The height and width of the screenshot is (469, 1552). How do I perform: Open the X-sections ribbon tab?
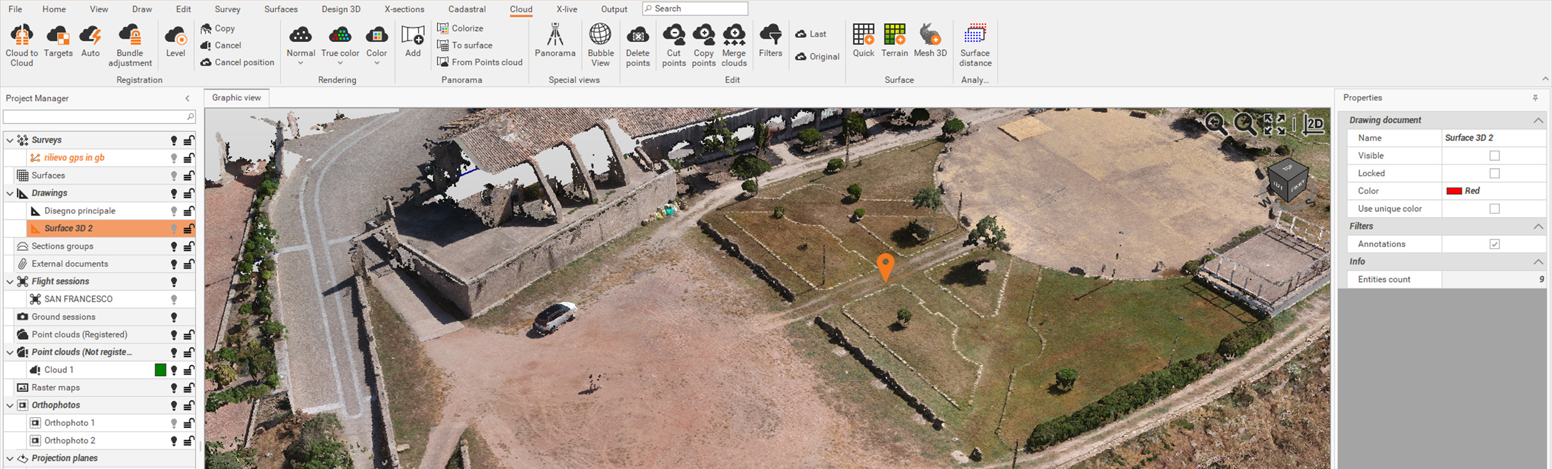[404, 9]
